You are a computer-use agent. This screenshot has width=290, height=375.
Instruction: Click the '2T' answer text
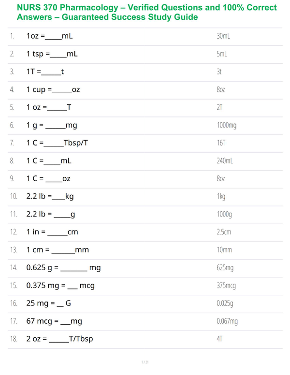219,107
